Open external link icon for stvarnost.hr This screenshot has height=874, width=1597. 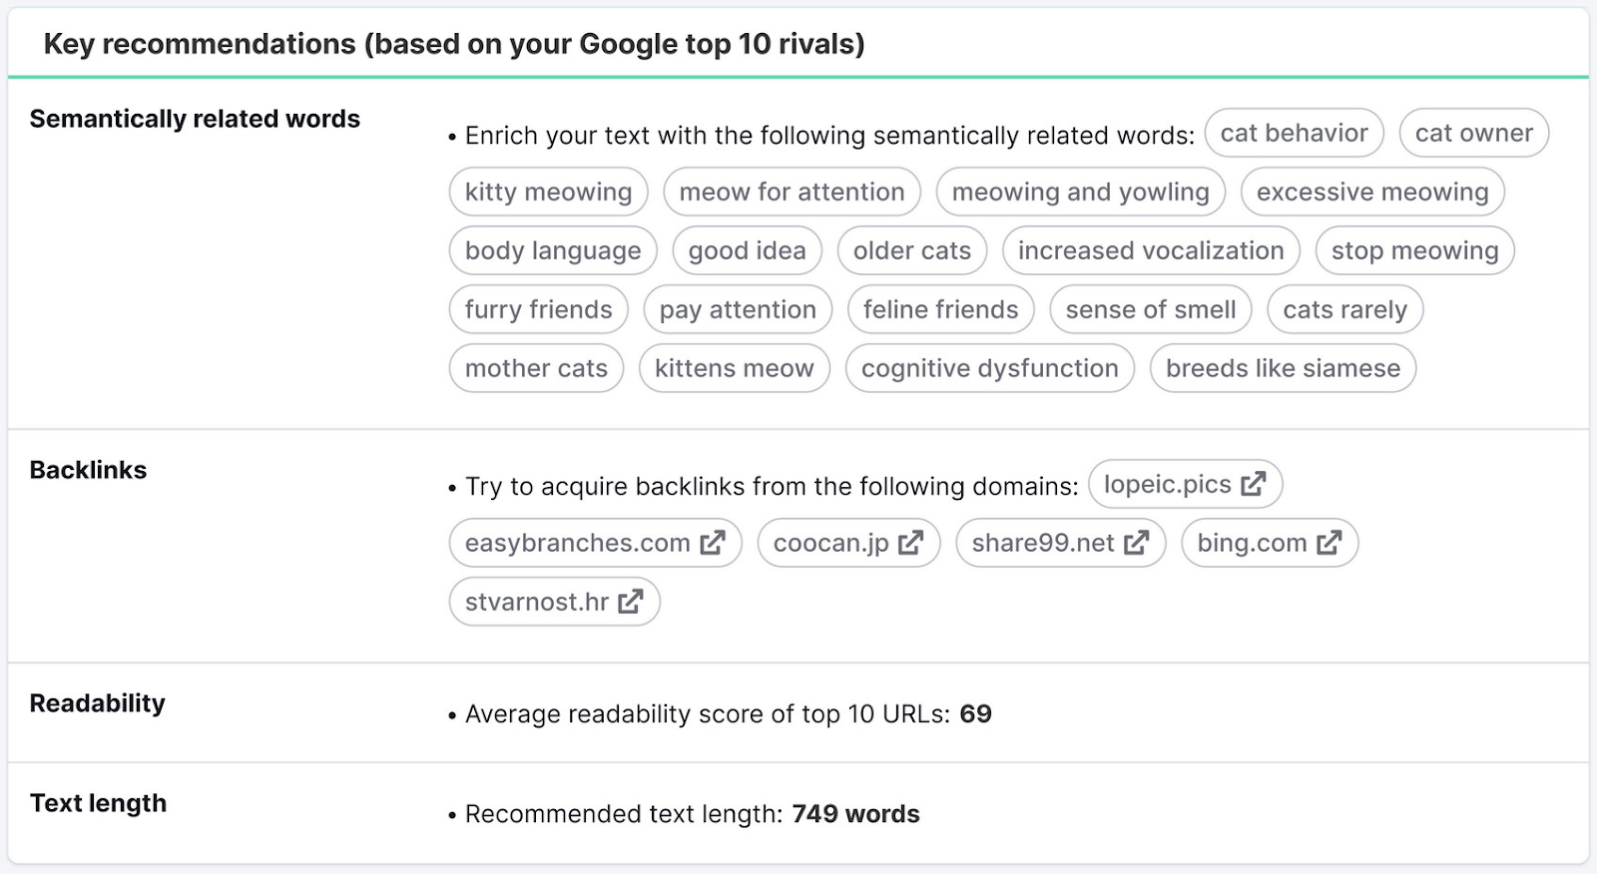click(x=631, y=602)
